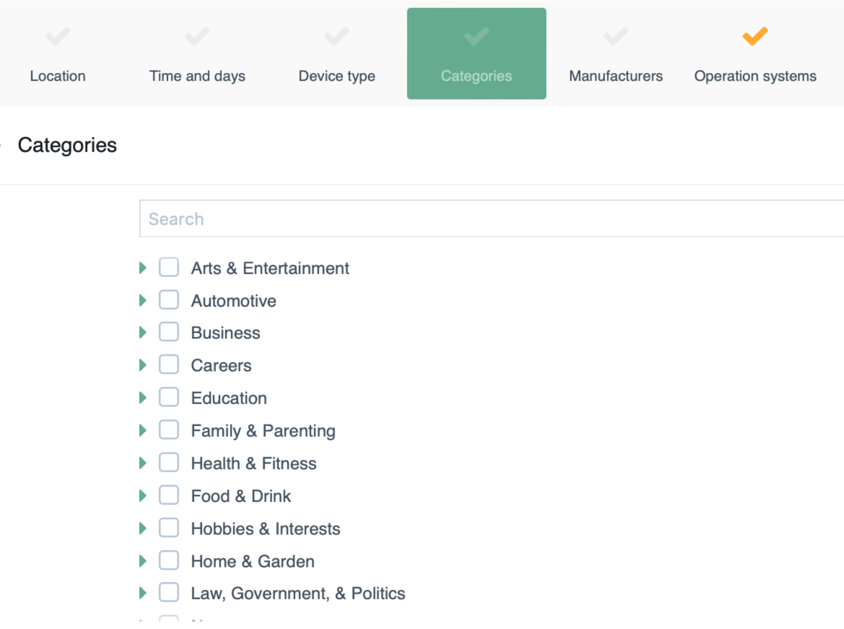Viewport: 844px width, 629px height.
Task: Expand the Hobbies & Interests arrow
Action: 143,529
